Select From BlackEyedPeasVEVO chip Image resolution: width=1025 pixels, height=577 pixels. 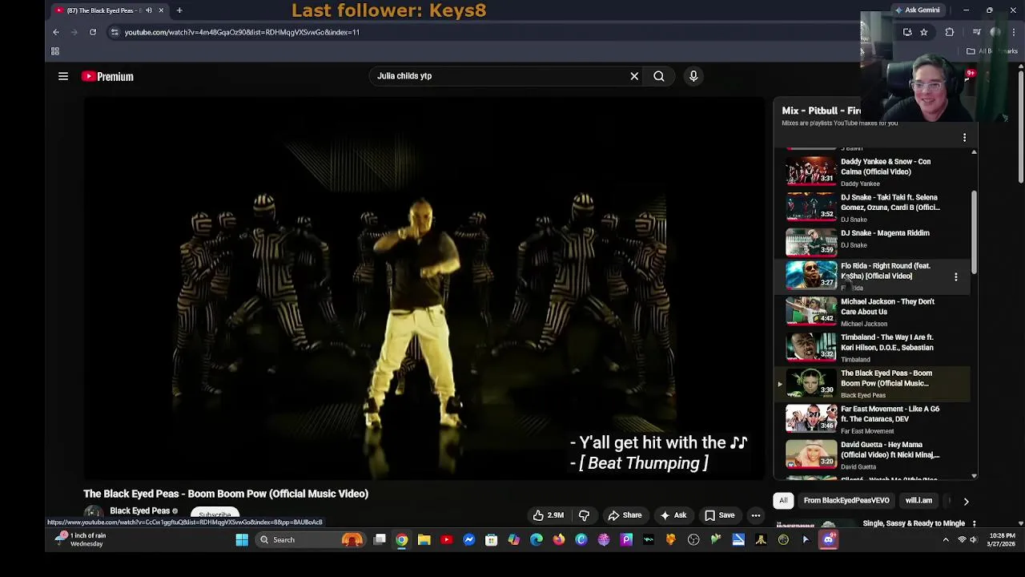pos(846,501)
